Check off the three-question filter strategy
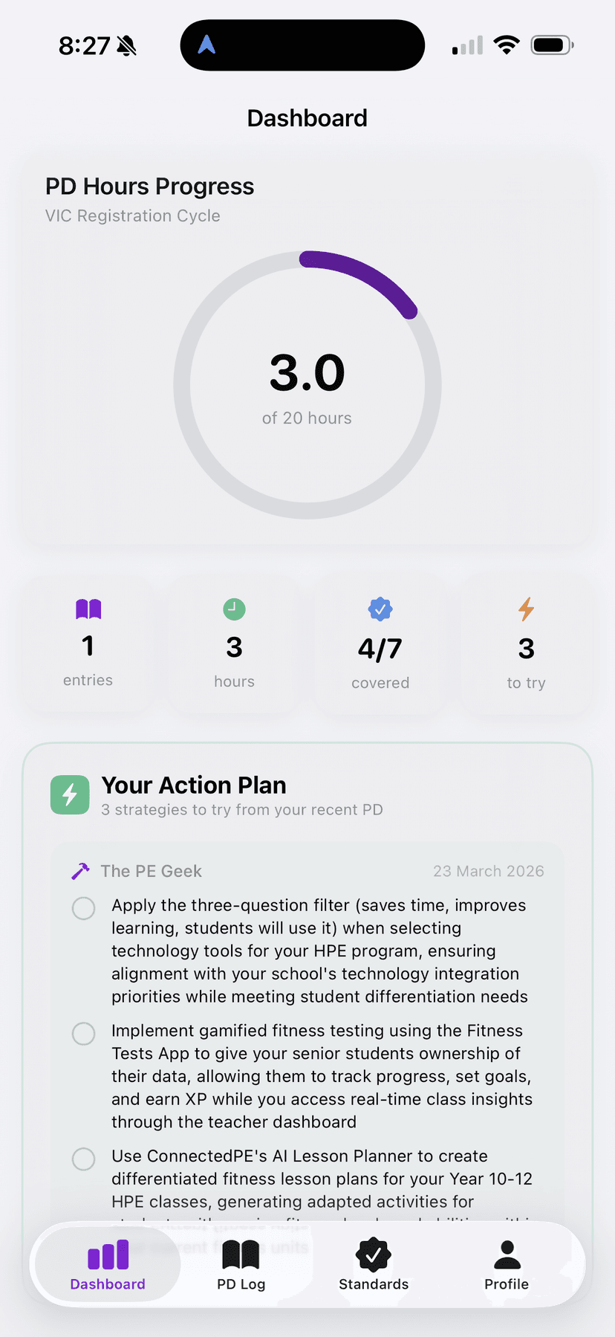Image resolution: width=615 pixels, height=1337 pixels. pos(83,907)
